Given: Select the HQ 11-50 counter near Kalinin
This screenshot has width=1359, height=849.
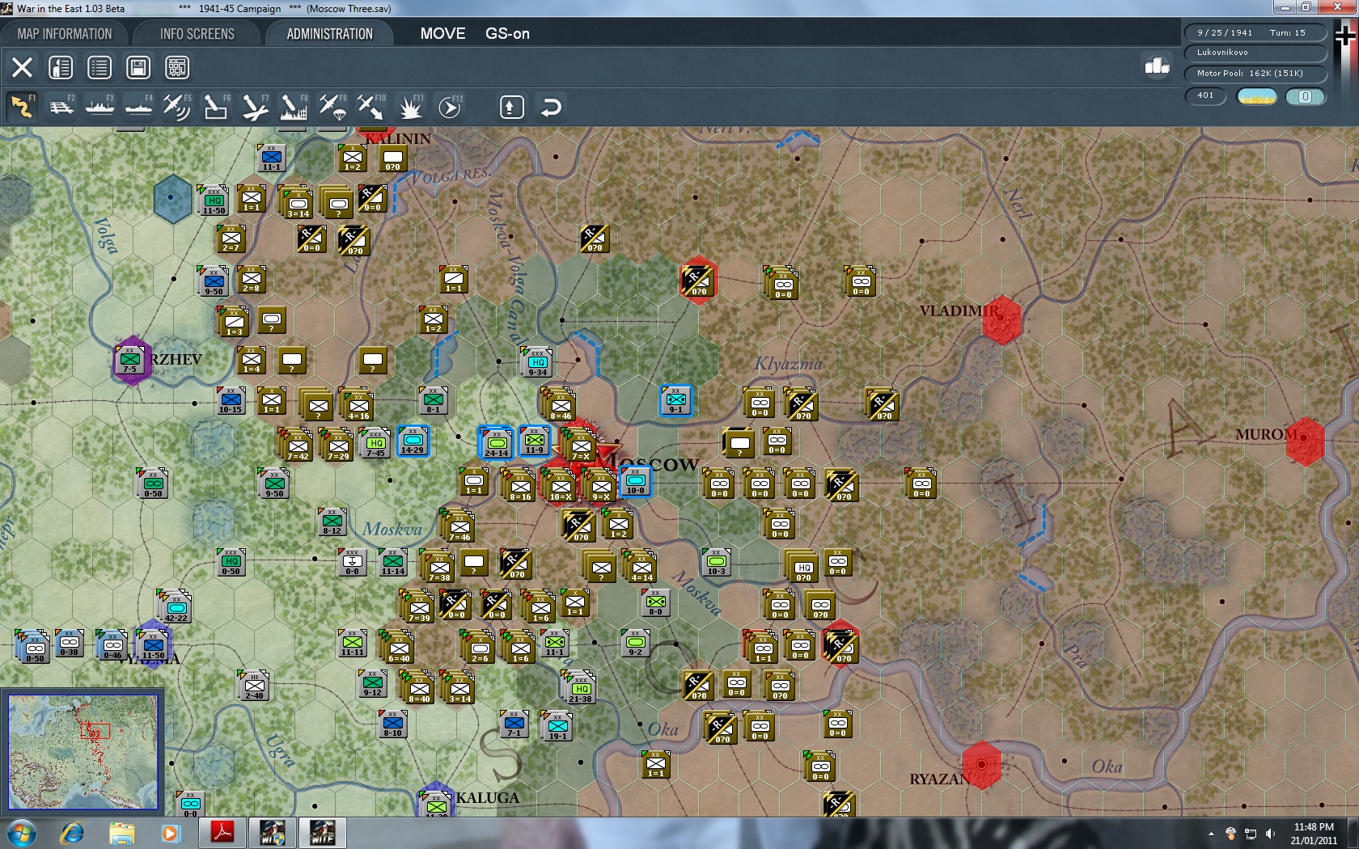Looking at the screenshot, I should (214, 201).
